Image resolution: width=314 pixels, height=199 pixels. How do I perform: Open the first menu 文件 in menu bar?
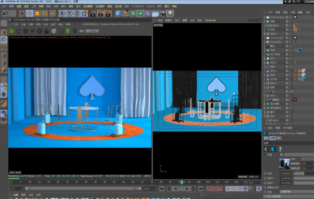click(4, 7)
